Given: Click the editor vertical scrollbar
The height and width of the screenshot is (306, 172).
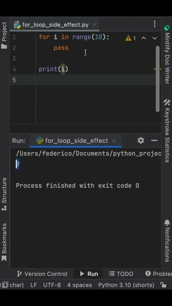Looking at the screenshot, I should pos(158,79).
